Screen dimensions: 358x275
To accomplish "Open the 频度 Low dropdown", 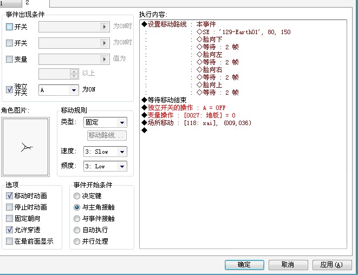I will coord(122,166).
